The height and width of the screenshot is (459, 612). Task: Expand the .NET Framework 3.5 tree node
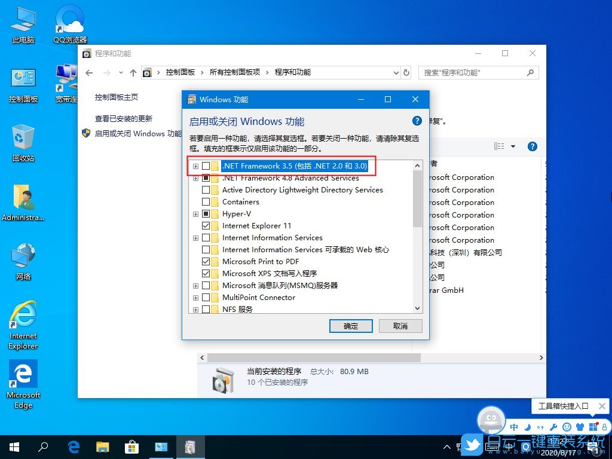coord(195,166)
